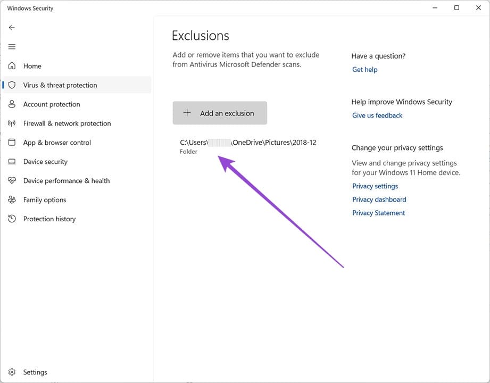490x383 pixels.
Task: Click the App & browser control window icon
Action: pyautogui.click(x=12, y=143)
